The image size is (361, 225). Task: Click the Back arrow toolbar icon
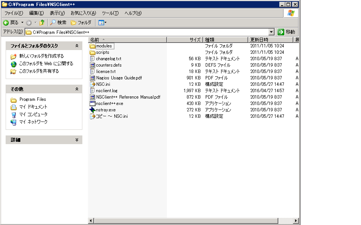(x=6, y=23)
